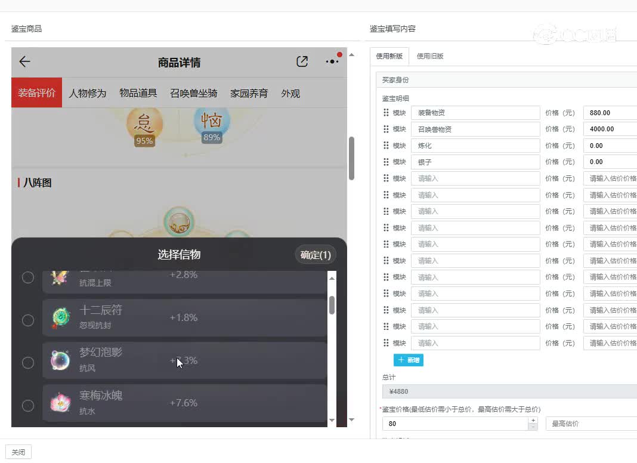Click scroll up arrow in 选择信物 list
This screenshot has width=637, height=463.
point(332,278)
